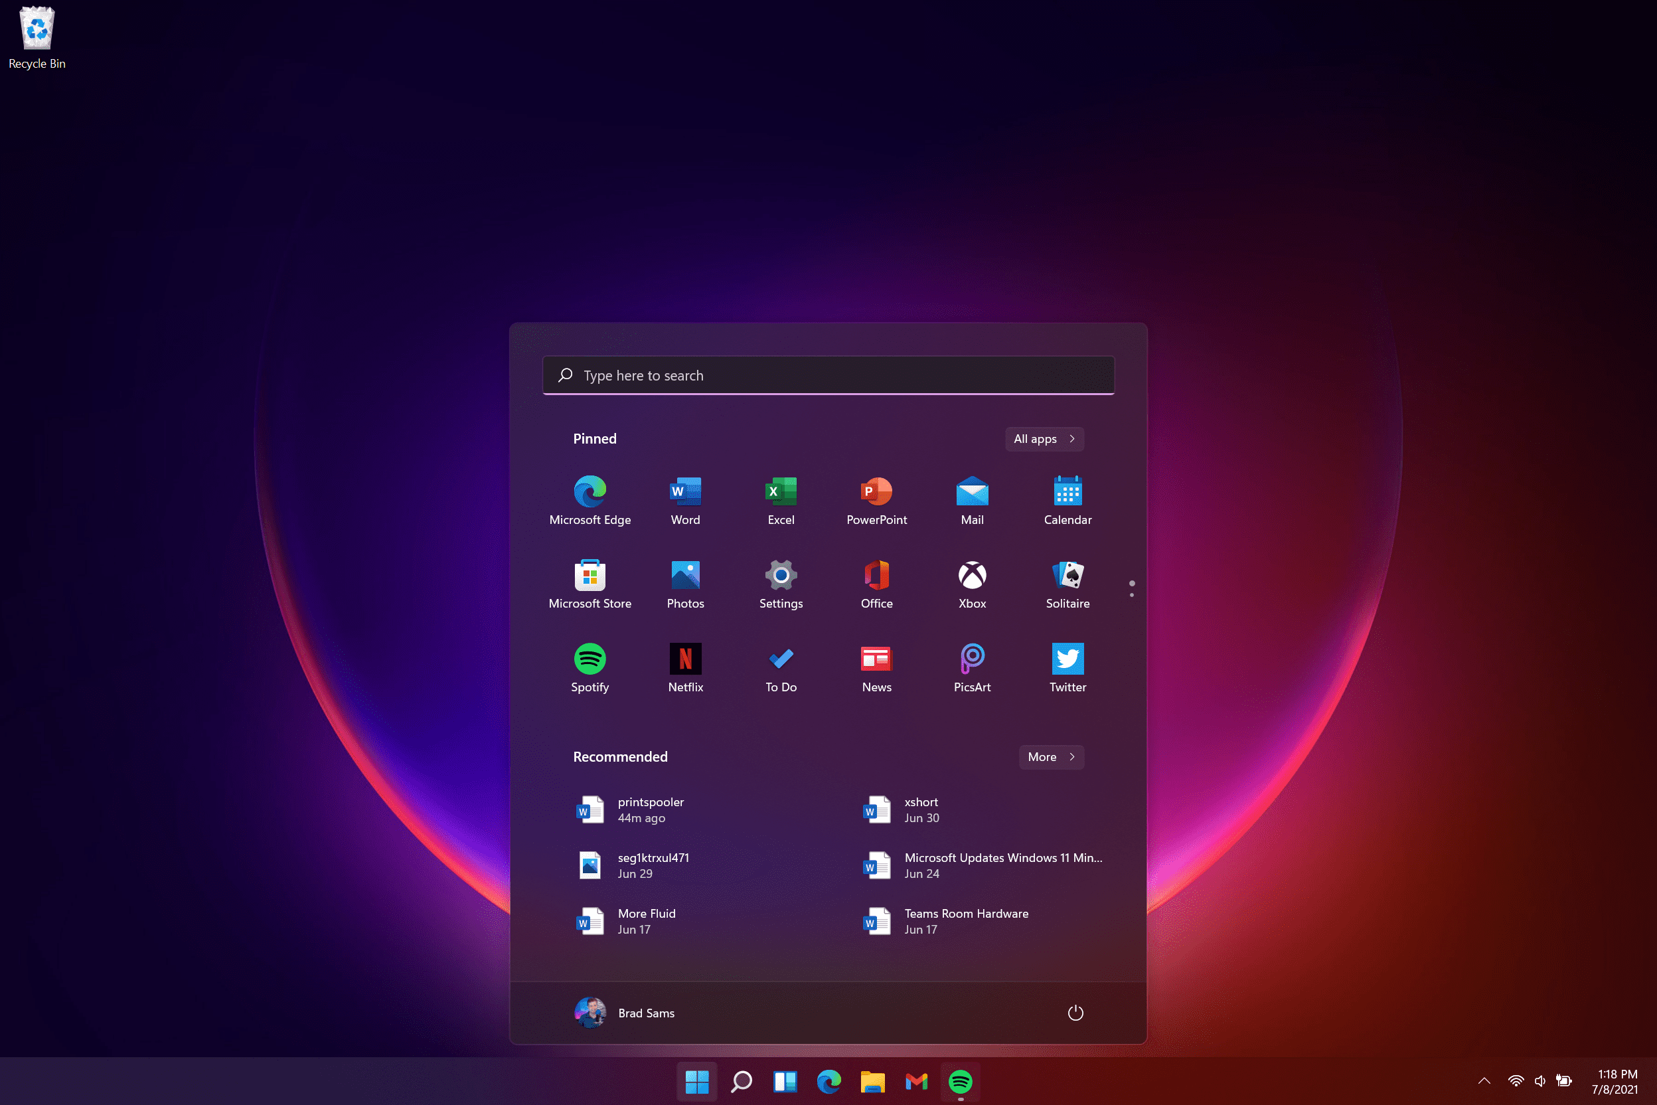Click More in Recommended section

[x=1050, y=756]
